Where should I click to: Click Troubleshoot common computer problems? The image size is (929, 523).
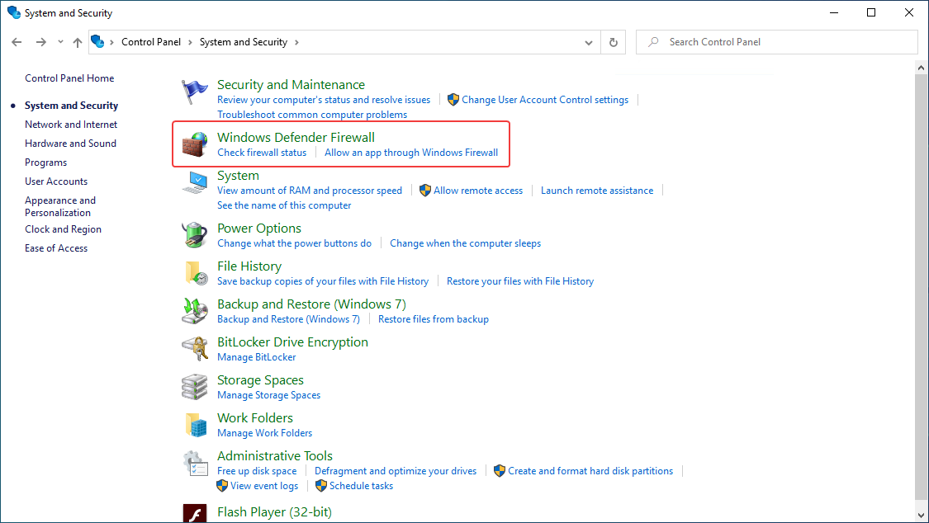click(x=312, y=115)
